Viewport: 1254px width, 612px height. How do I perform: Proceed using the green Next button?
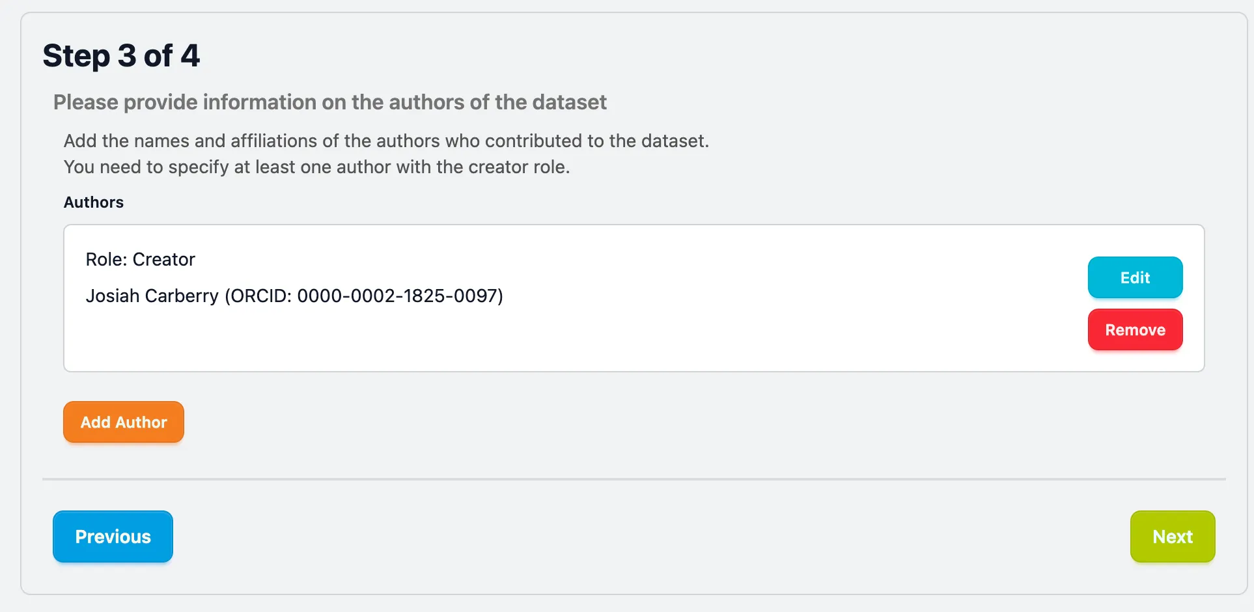(x=1172, y=536)
